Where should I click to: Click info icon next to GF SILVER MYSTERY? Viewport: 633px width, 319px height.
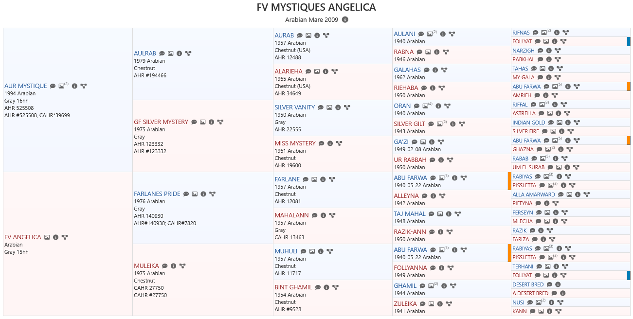click(x=211, y=122)
